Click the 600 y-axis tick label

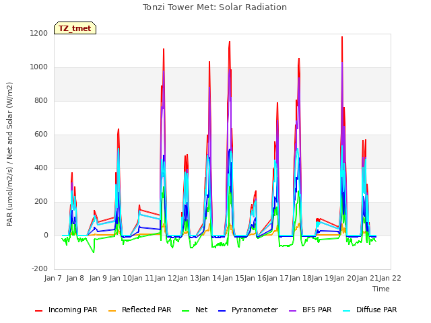41,135
